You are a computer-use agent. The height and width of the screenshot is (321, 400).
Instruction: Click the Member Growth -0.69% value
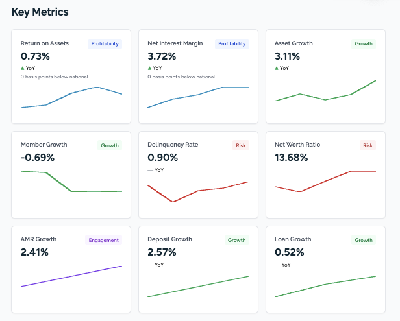coord(38,158)
